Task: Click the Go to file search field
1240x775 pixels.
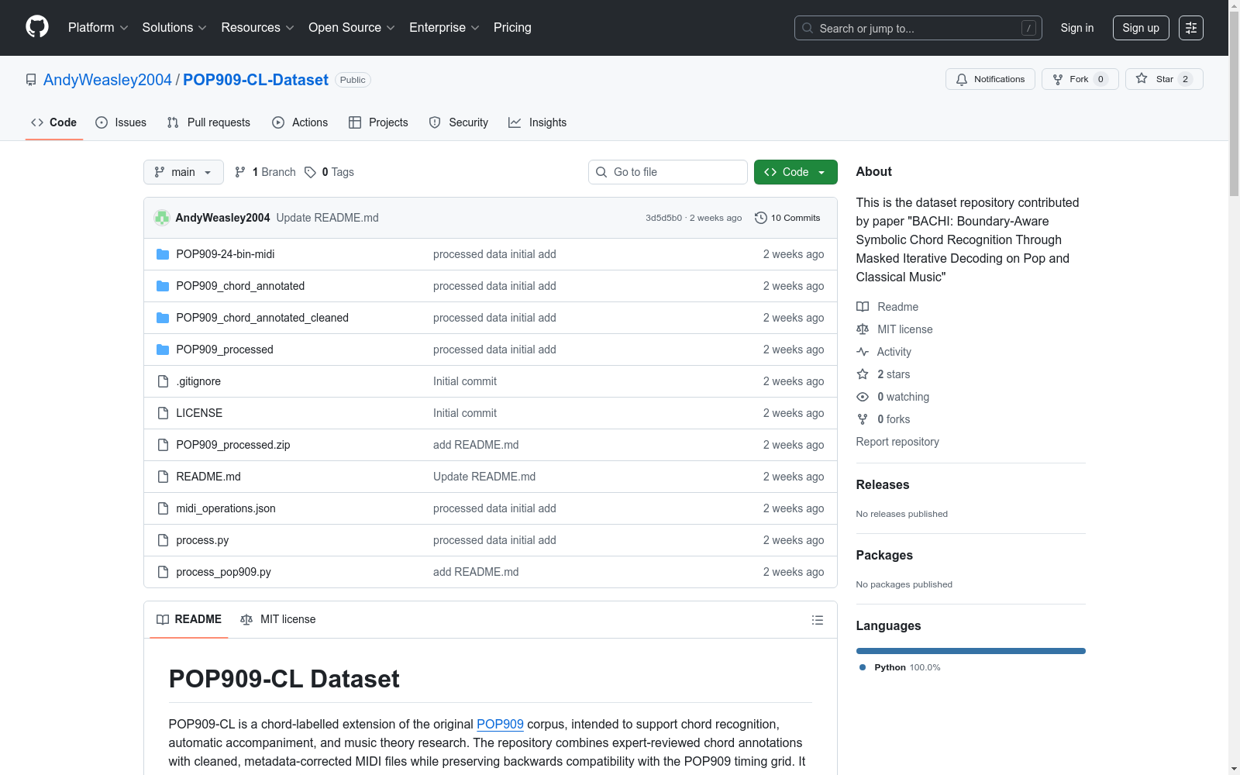Action: pyautogui.click(x=668, y=172)
